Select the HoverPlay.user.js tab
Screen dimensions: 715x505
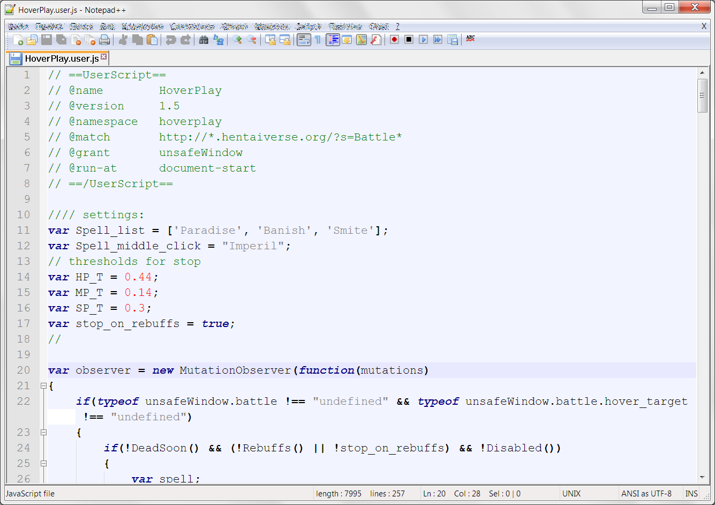coord(58,58)
